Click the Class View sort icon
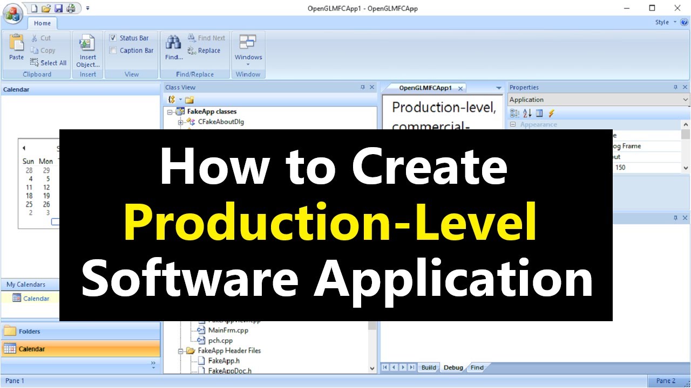Screen dimensions: 691x388 click(x=172, y=100)
